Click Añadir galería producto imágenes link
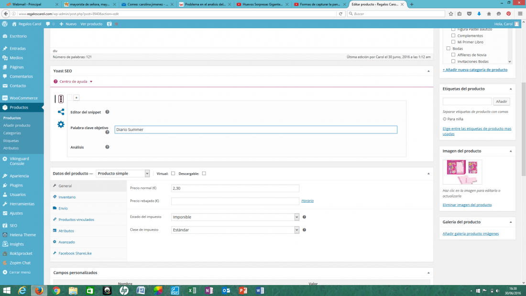526x296 pixels. click(471, 233)
